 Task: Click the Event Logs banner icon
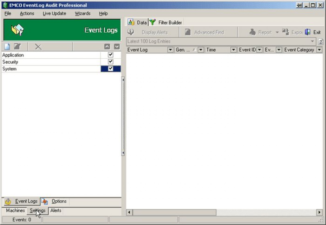click(x=17, y=30)
